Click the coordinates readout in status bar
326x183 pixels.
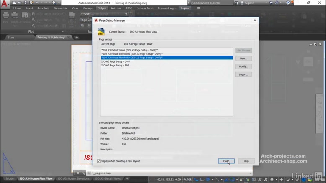168,180
